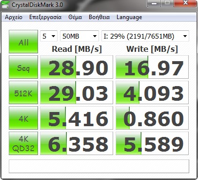Open the test count dropdown showing 5

49,36
